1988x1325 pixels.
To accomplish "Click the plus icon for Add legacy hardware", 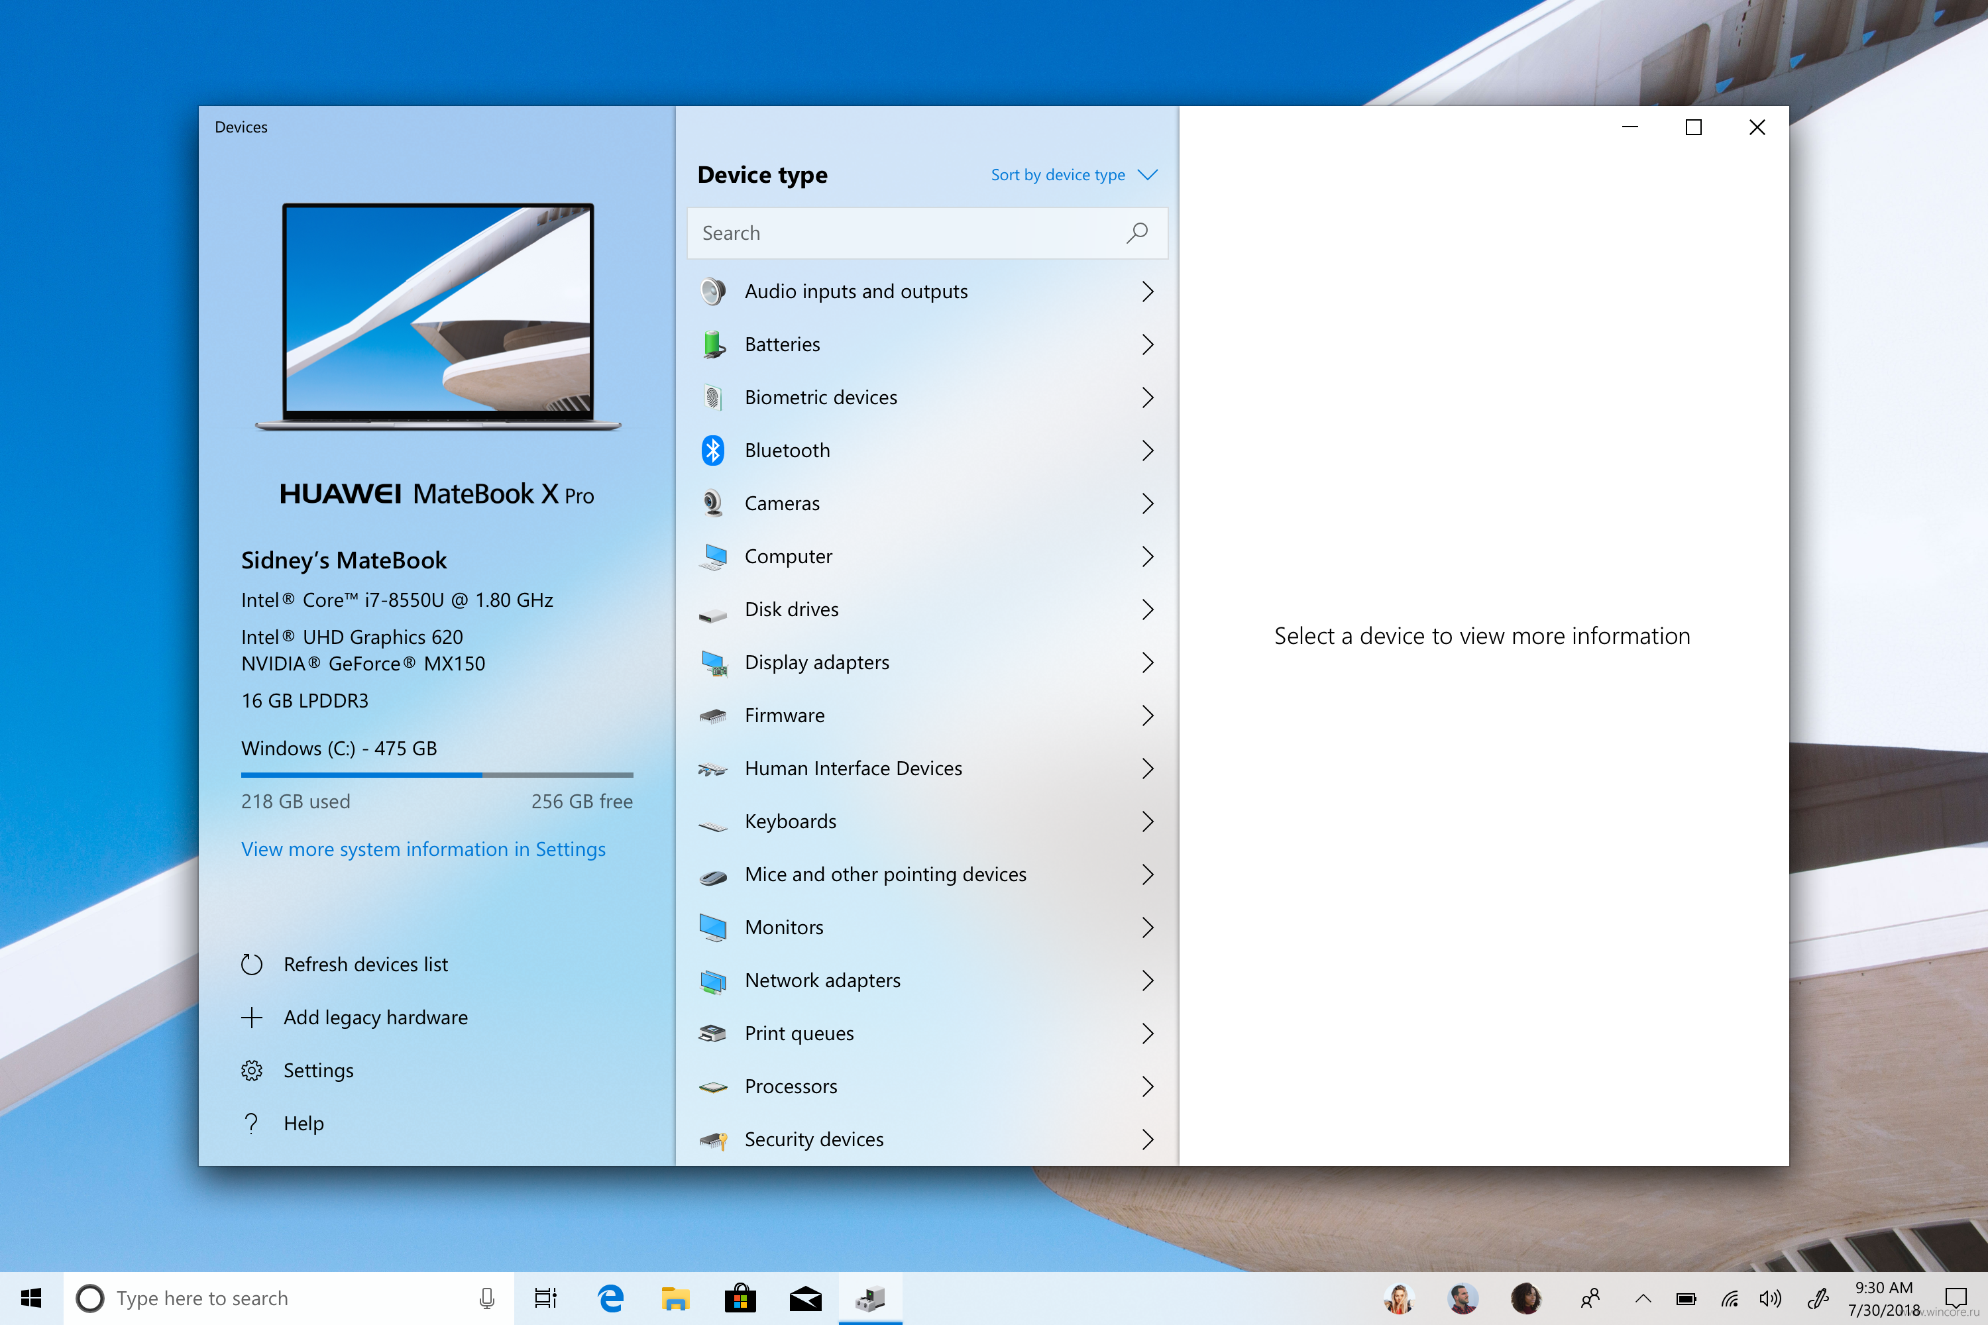I will click(251, 1018).
